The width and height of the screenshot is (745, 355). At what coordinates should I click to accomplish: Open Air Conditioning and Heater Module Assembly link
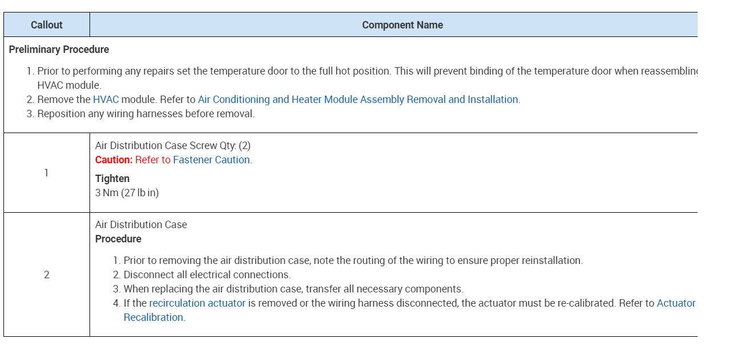(358, 100)
